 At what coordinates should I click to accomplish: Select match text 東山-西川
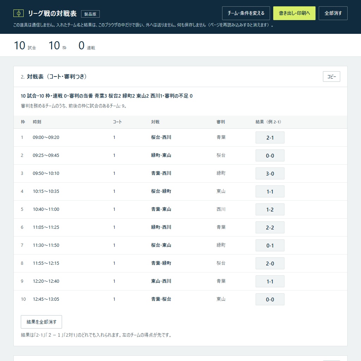(161, 281)
